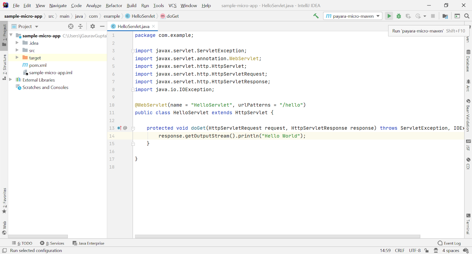Viewport: 472px width, 254px height.
Task: Click the 14:59 caret position indicator
Action: click(x=385, y=250)
